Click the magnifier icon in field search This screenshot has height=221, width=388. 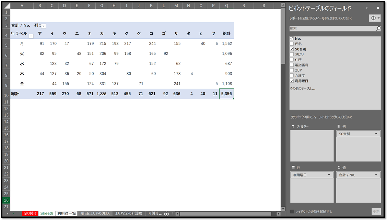[378, 28]
